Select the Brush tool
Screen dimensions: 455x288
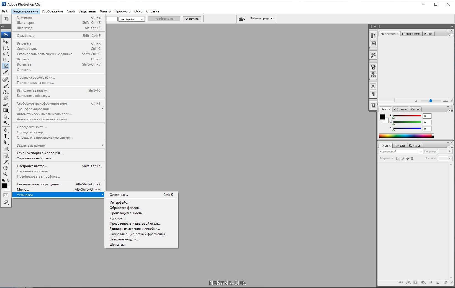(x=6, y=86)
